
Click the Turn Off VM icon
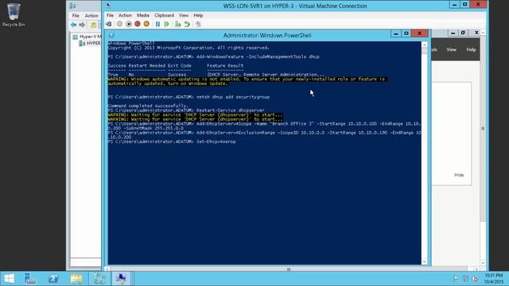pos(129,24)
